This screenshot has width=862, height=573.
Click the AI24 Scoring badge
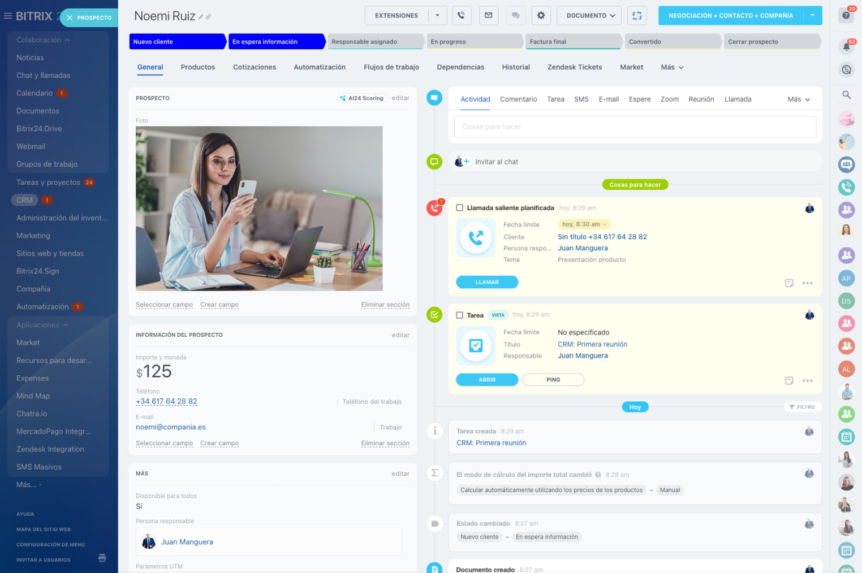(x=362, y=98)
